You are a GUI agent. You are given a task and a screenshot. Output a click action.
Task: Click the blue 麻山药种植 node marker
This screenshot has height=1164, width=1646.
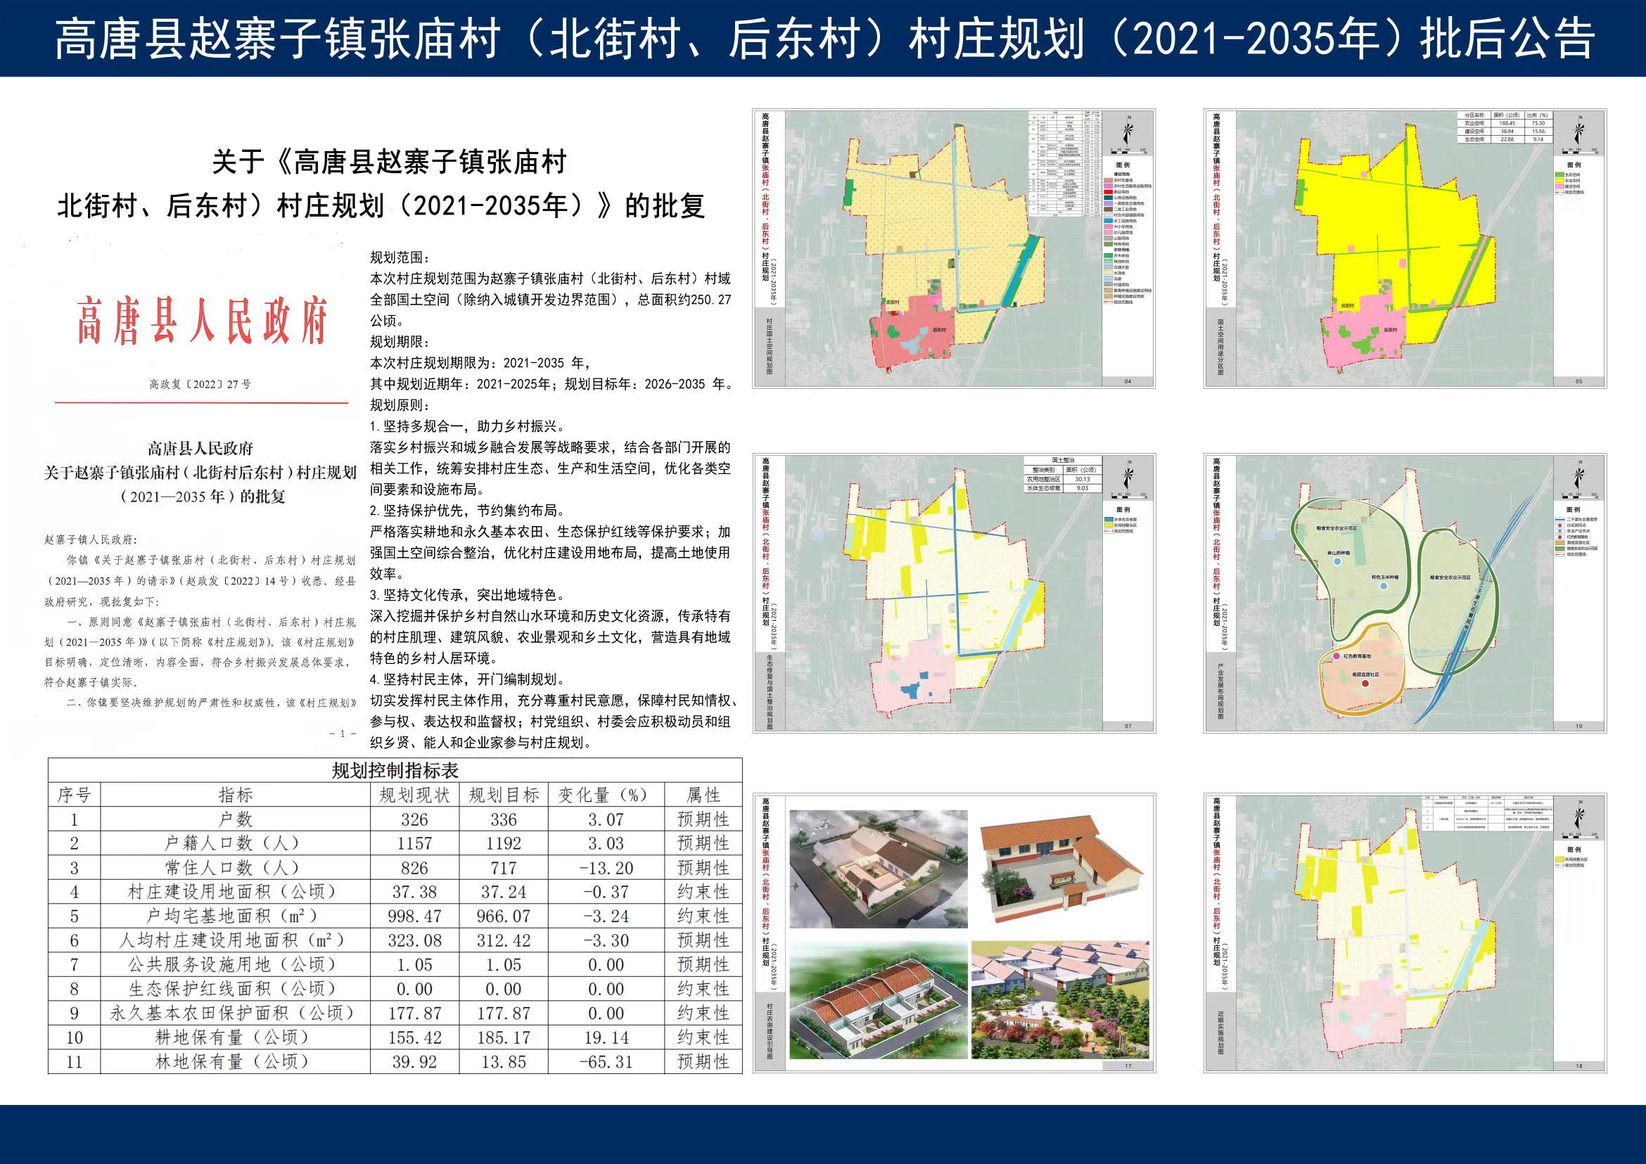[x=1337, y=563]
